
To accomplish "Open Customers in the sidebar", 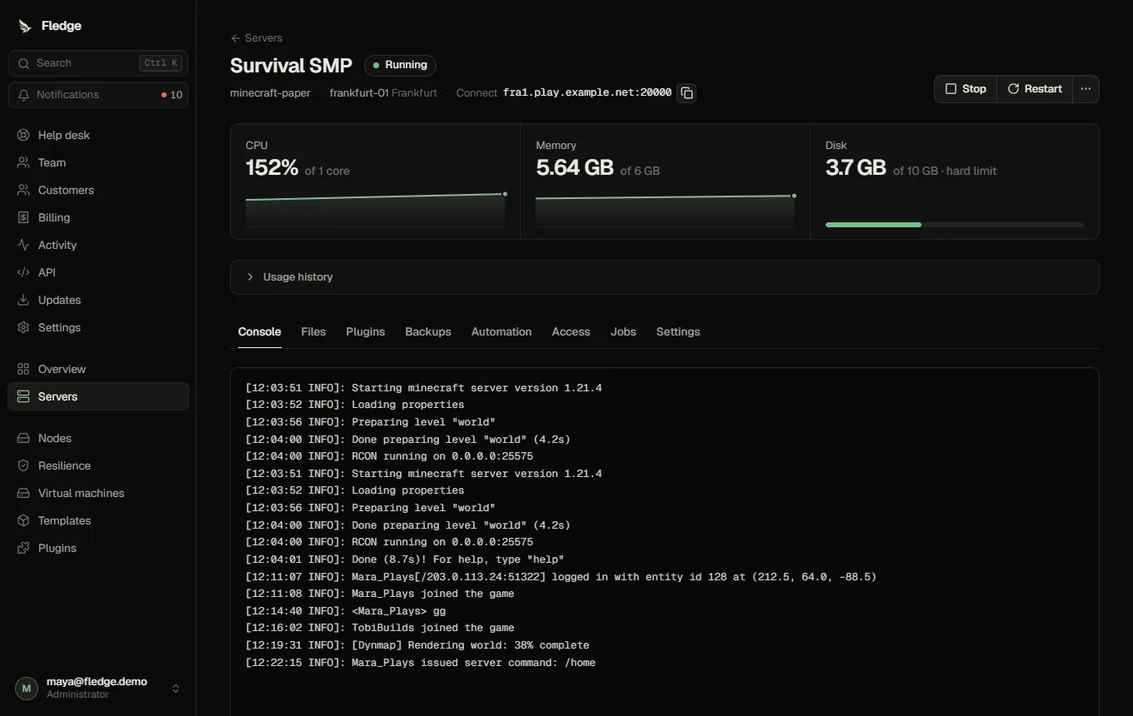I will [x=98, y=190].
